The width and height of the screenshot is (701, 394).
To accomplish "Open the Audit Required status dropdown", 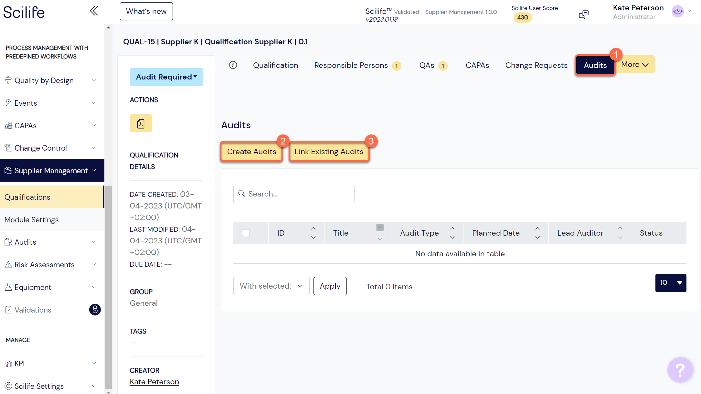I will 166,77.
